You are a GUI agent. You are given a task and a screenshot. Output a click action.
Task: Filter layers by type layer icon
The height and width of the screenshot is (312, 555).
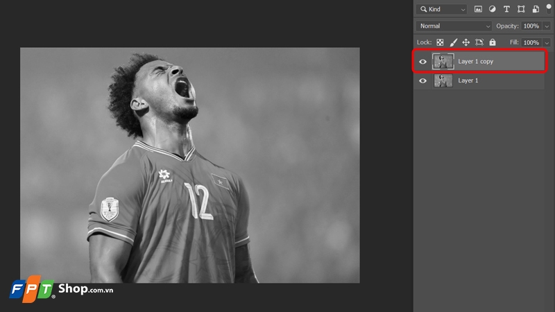pos(506,9)
